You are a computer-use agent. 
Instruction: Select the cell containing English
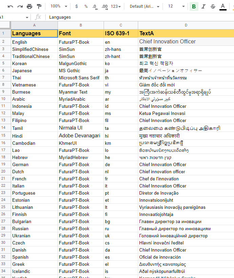pos(34,42)
